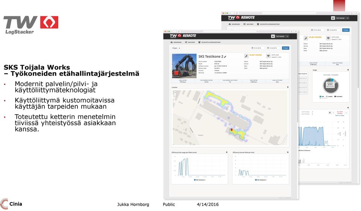Click the Accounts people icon in front window

click(x=199, y=43)
